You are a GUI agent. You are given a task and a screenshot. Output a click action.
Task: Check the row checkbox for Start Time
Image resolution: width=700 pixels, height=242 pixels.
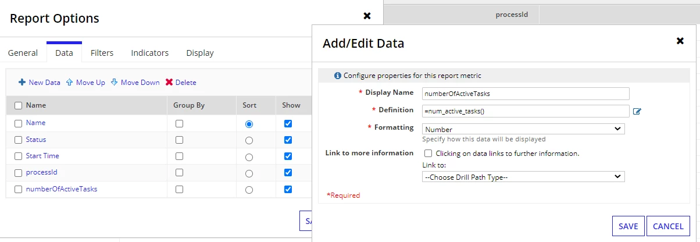(x=19, y=156)
